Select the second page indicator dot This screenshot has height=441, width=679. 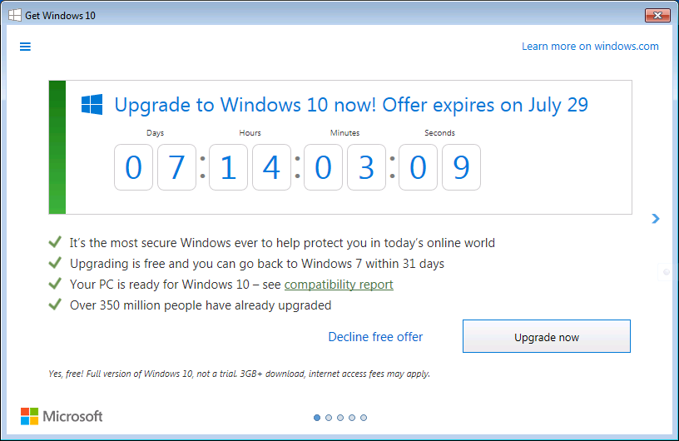pyautogui.click(x=329, y=418)
